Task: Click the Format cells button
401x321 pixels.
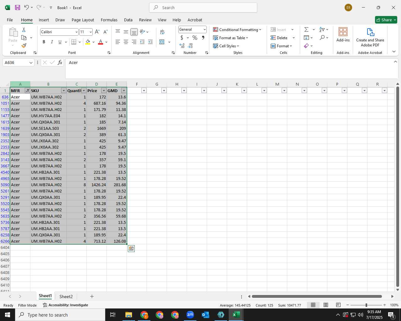Action: coord(281,46)
